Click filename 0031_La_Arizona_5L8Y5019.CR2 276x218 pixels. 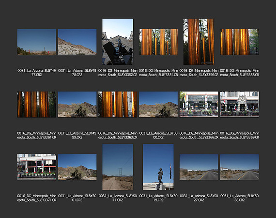(158, 198)
